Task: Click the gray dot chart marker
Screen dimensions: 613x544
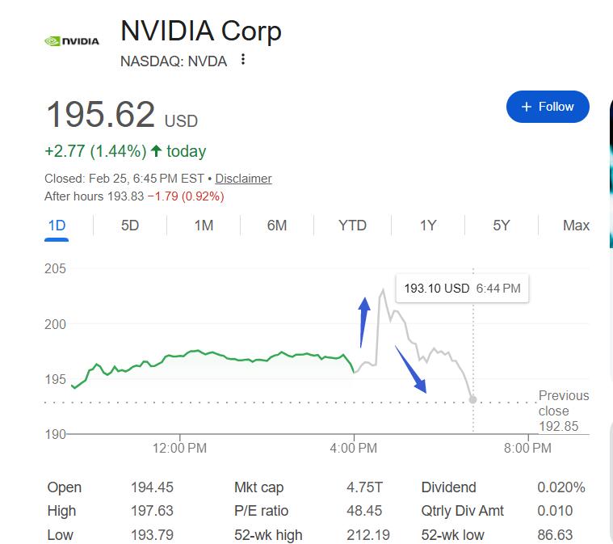Action: (472, 399)
